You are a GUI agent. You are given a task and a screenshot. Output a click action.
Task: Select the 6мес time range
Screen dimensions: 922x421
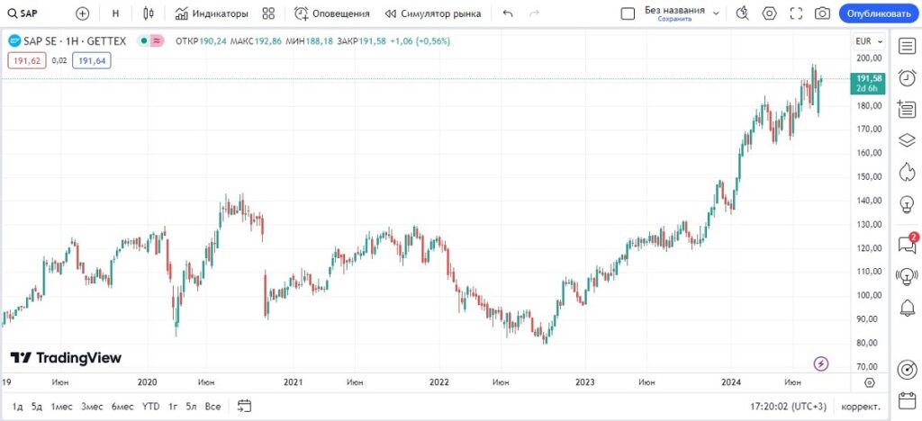(x=122, y=407)
